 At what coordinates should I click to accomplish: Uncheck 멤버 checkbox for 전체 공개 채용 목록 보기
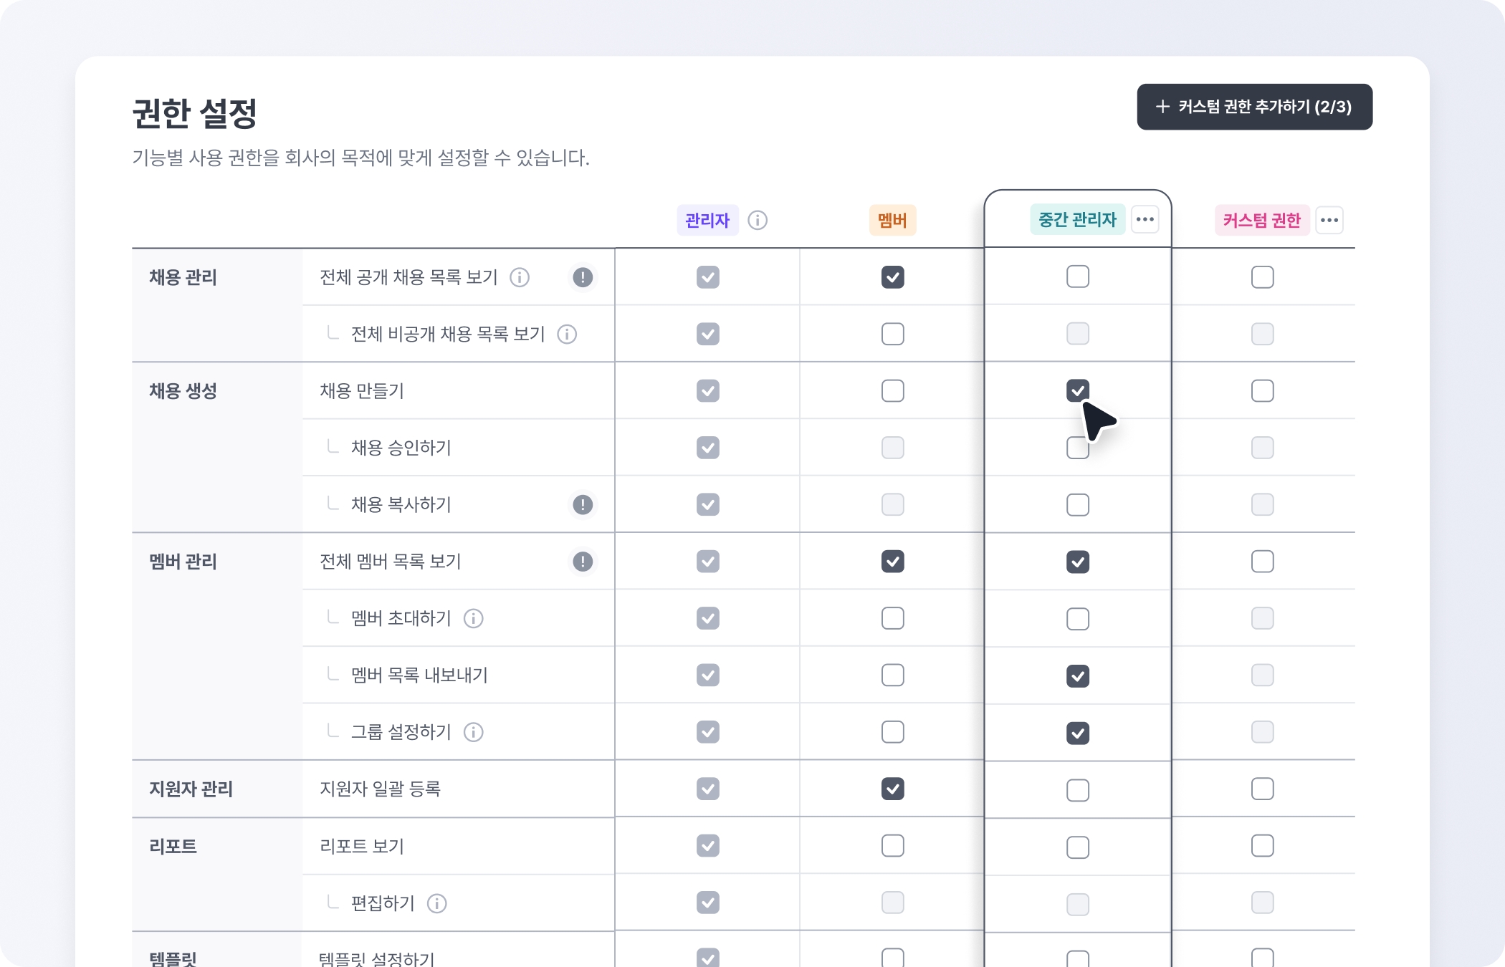pyautogui.click(x=892, y=277)
